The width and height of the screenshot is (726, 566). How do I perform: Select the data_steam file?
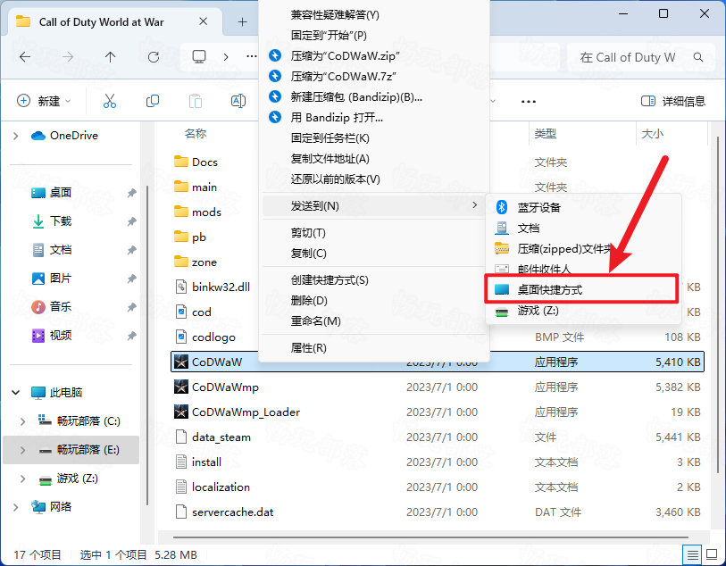point(438,437)
